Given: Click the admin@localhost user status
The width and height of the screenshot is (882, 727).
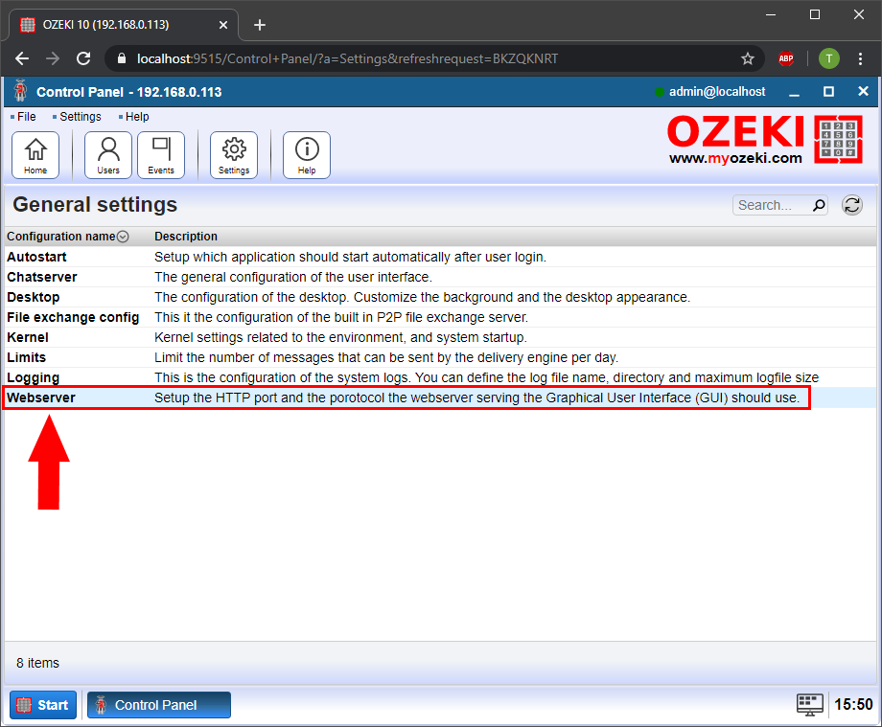Looking at the screenshot, I should (x=717, y=92).
